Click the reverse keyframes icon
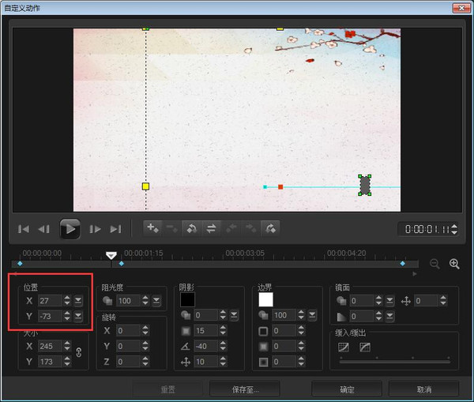Screen dimensions: 474x402 (x=192, y=228)
